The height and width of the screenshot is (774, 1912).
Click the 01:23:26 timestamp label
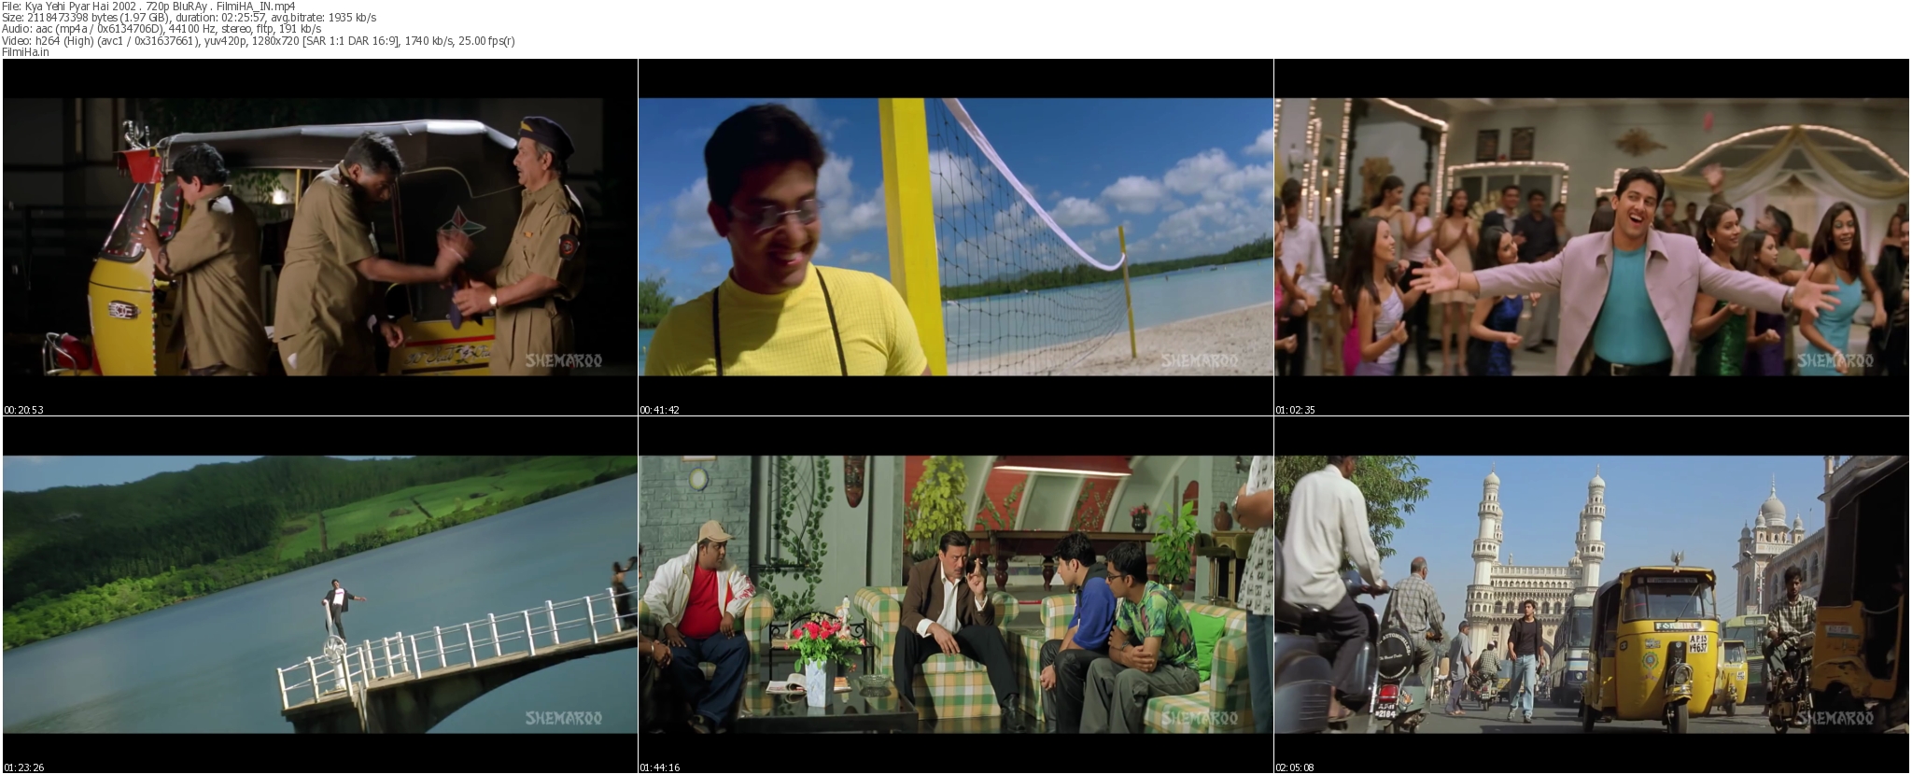[x=24, y=767]
